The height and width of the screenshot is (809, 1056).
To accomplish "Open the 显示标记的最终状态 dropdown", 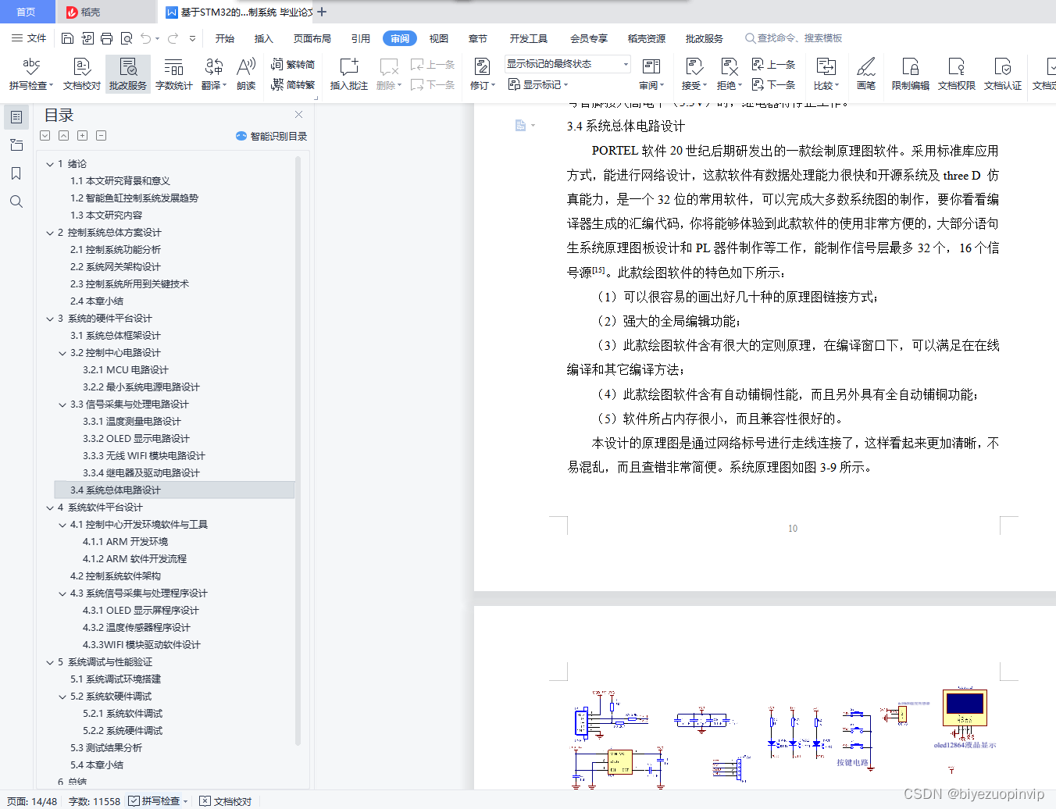I will 568,64.
